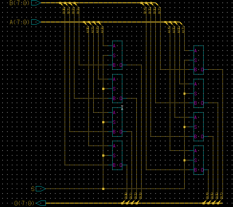Select the mux block fed by A(3) and B(3)
The height and width of the screenshot is (207, 233).
tap(117, 55)
